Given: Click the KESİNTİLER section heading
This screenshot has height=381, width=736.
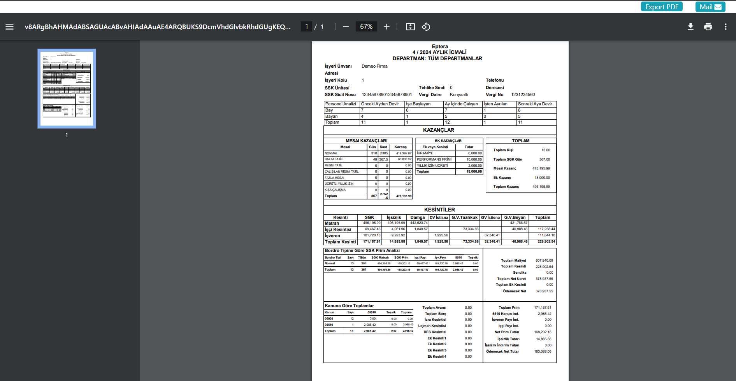Looking at the screenshot, I should (x=439, y=210).
